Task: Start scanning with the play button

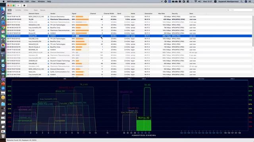Action: click(x=18, y=6)
